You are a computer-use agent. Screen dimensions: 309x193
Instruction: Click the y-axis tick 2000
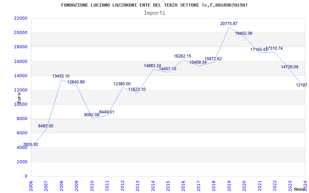22,162
